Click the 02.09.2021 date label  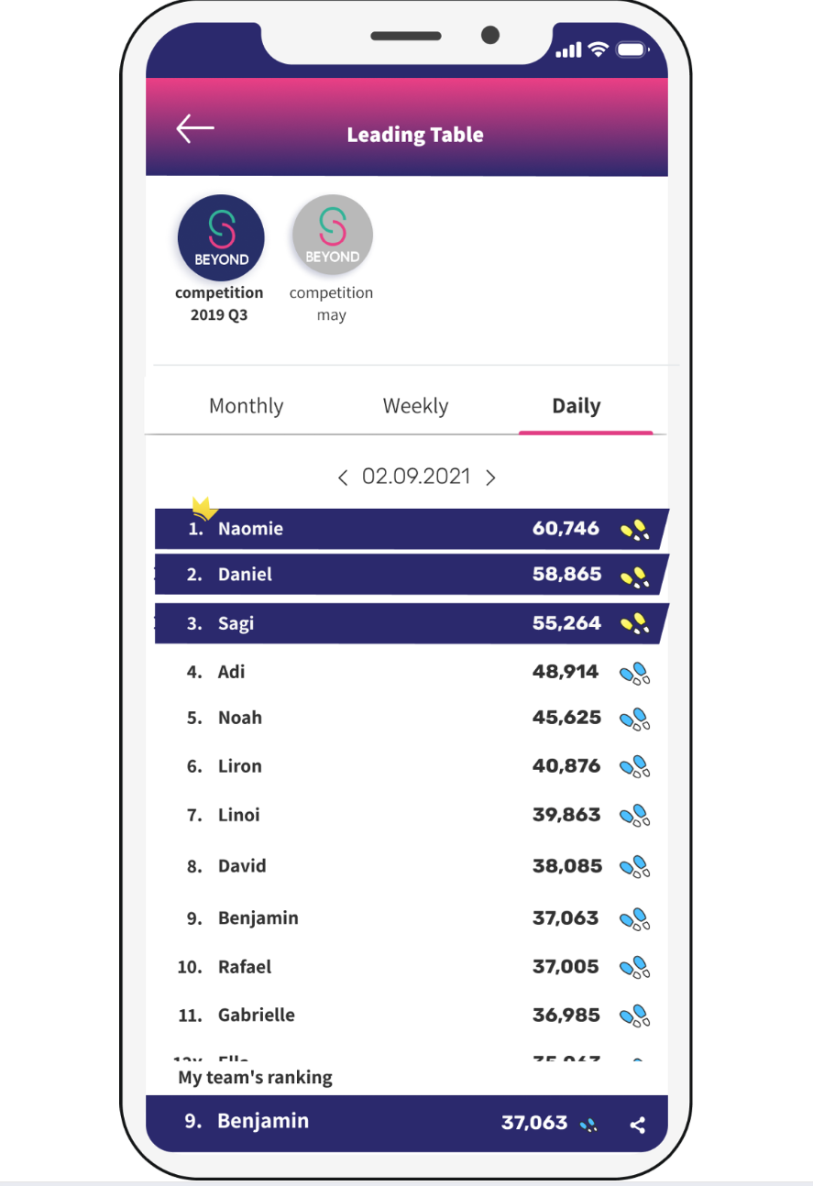[416, 477]
